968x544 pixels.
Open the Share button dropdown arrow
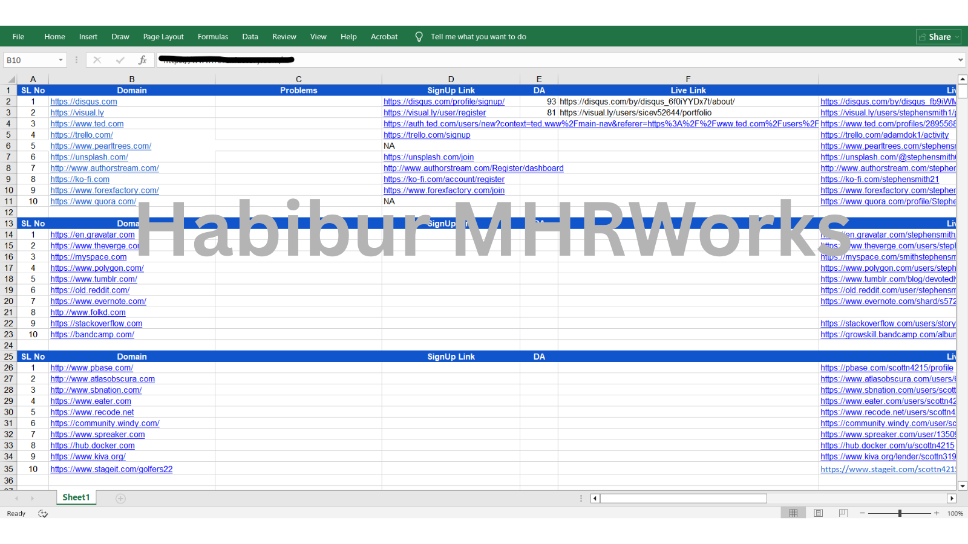point(957,37)
